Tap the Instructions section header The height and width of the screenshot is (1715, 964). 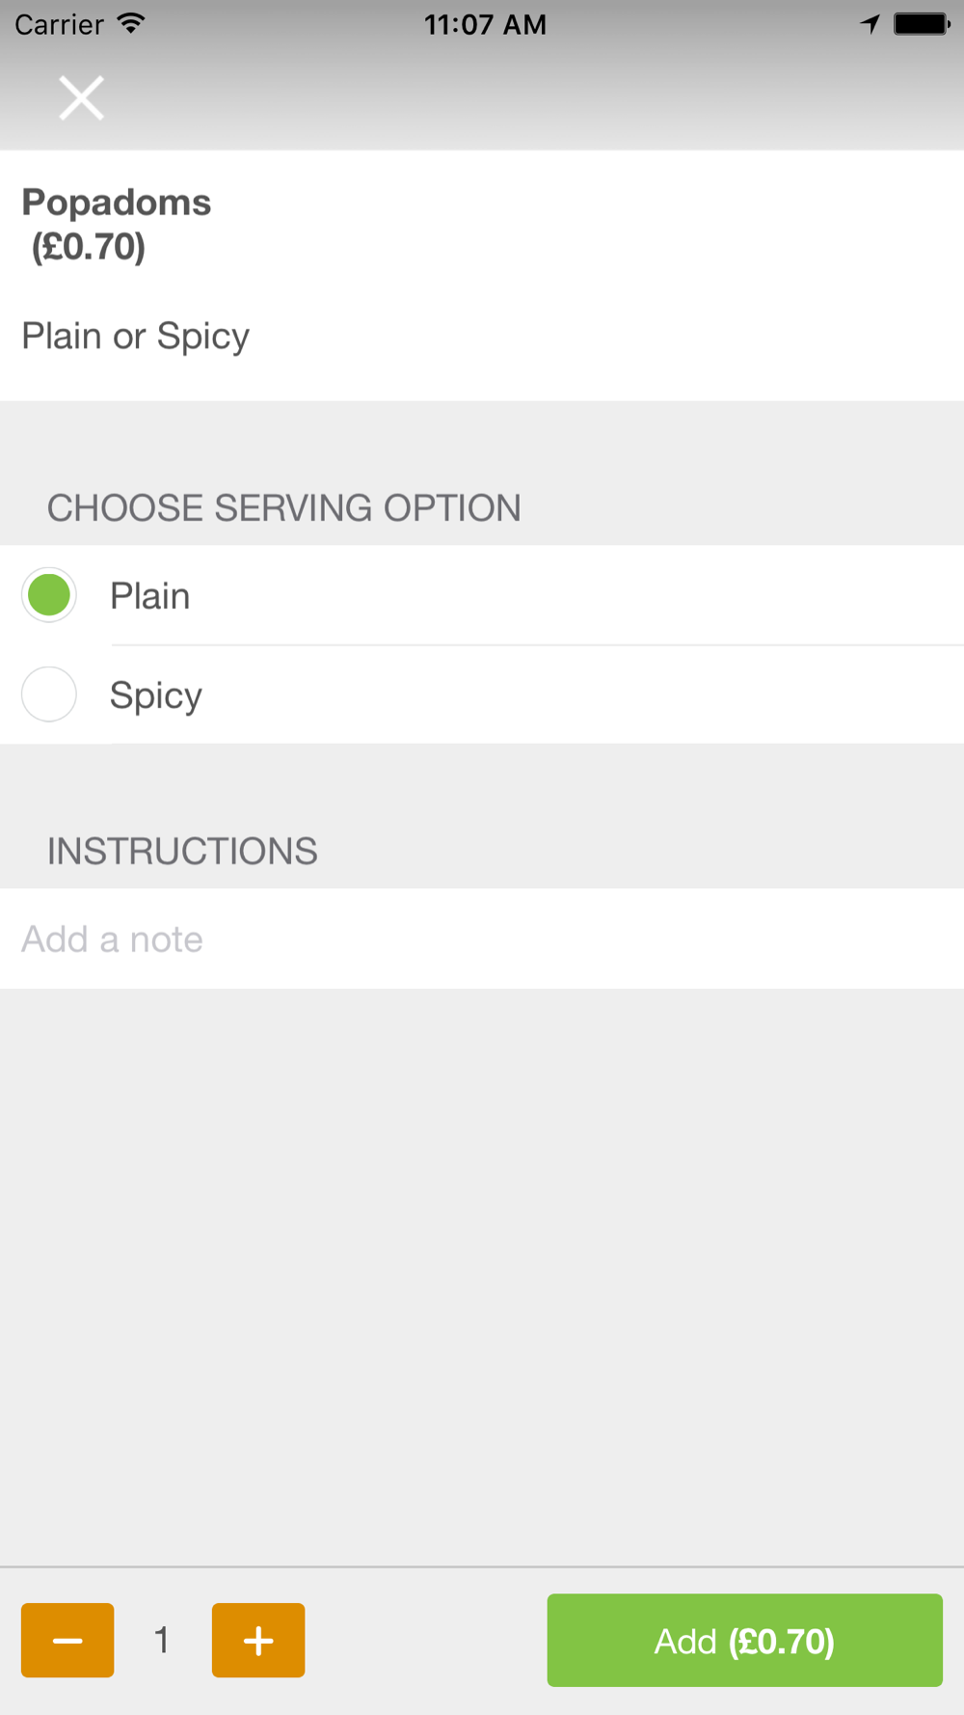[x=182, y=852]
